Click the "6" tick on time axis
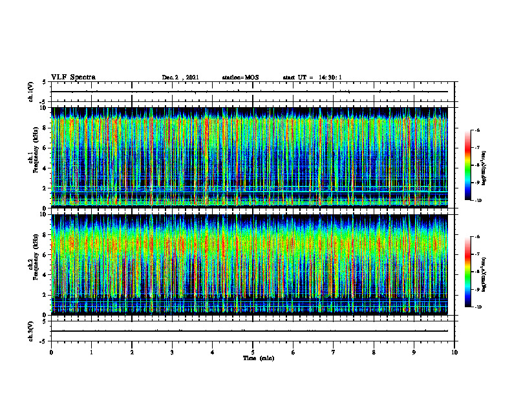This screenshot has height=395, width=512. tap(293, 352)
